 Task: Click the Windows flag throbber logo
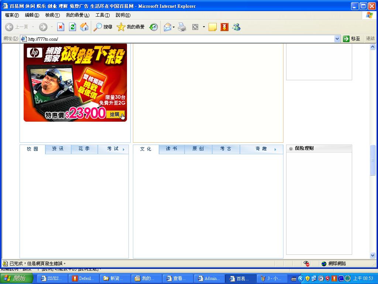[369, 15]
